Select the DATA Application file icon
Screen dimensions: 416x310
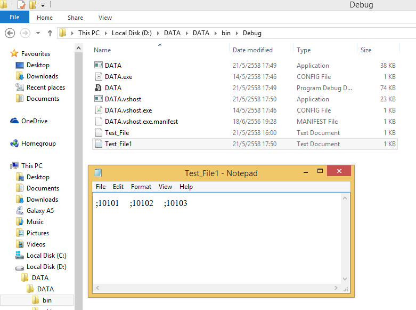(99, 65)
